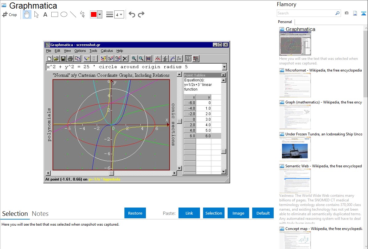Click the Draw graph pencil icon
The height and width of the screenshot is (249, 368).
pos(87,58)
